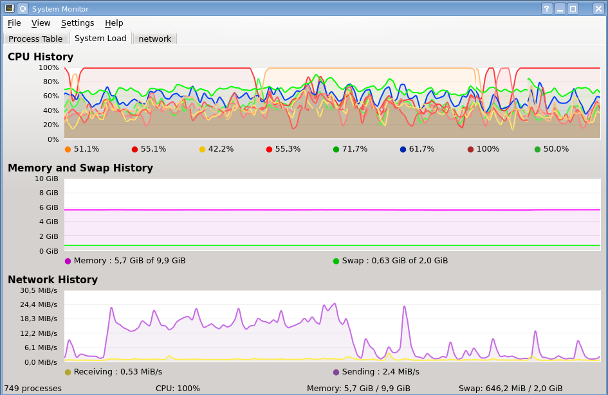Screen dimensions: 608x395
Task: Click the Network History heading
Action: pyautogui.click(x=53, y=279)
